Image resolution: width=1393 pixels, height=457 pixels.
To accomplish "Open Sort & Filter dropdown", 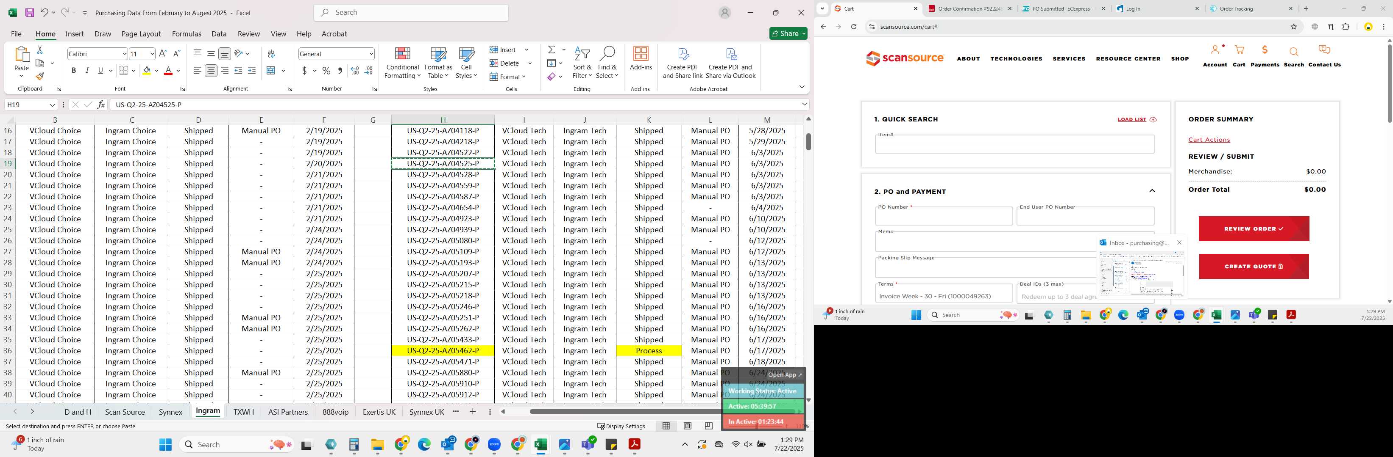I will [582, 63].
